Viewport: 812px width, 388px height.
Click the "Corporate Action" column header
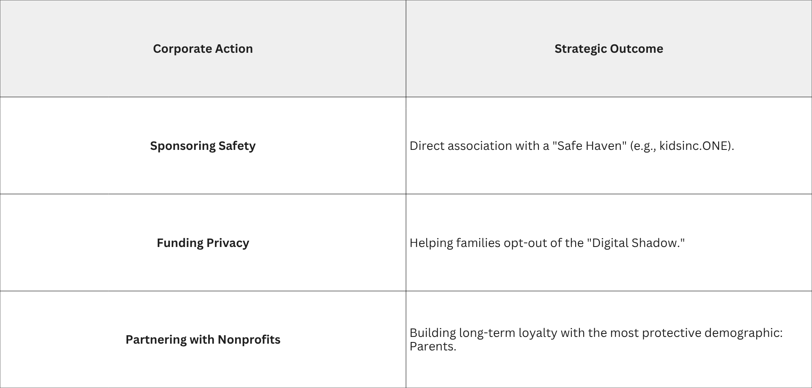coord(203,49)
